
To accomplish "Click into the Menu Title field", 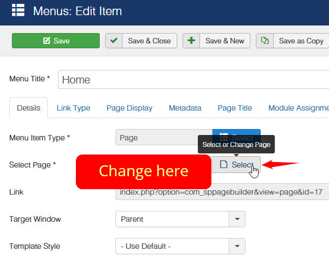I will click(192, 80).
